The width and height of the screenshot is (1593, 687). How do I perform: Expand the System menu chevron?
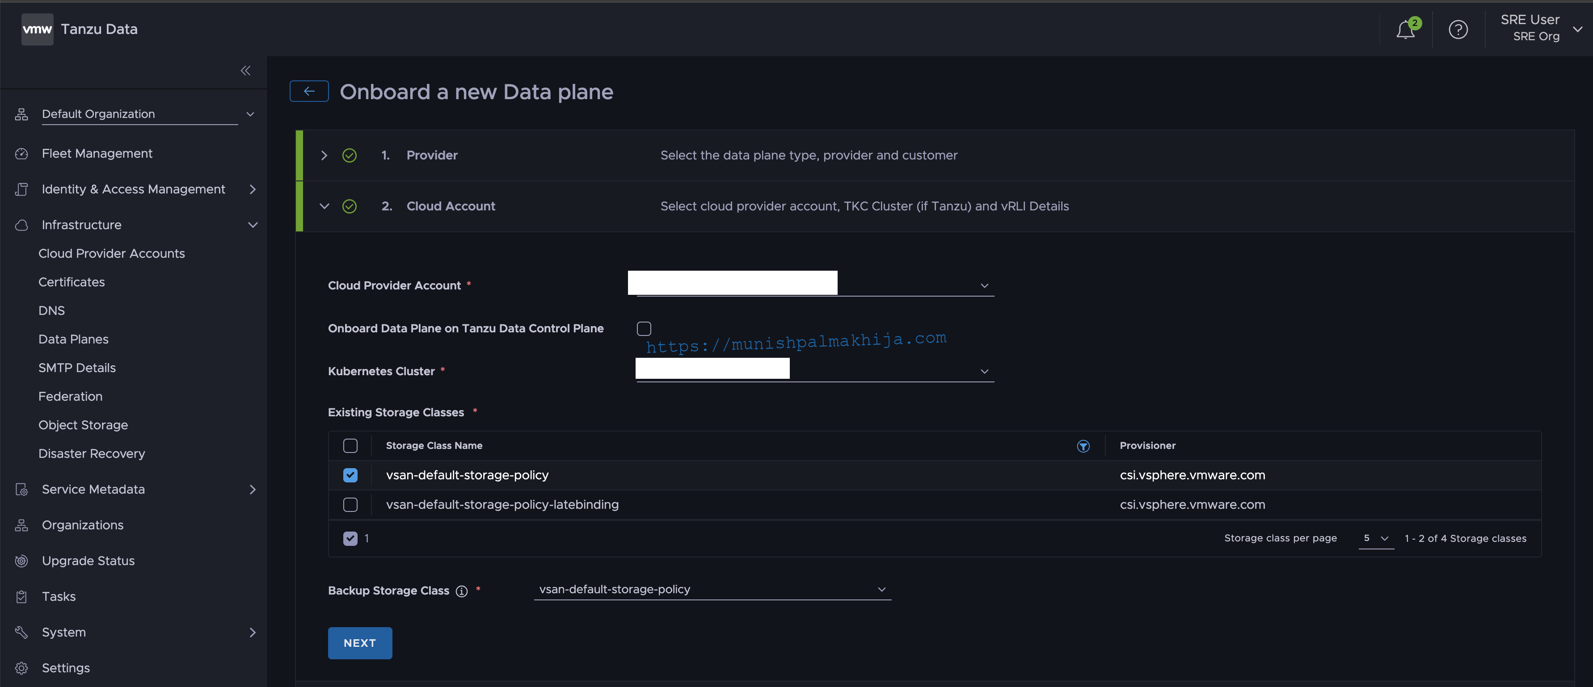pos(252,633)
